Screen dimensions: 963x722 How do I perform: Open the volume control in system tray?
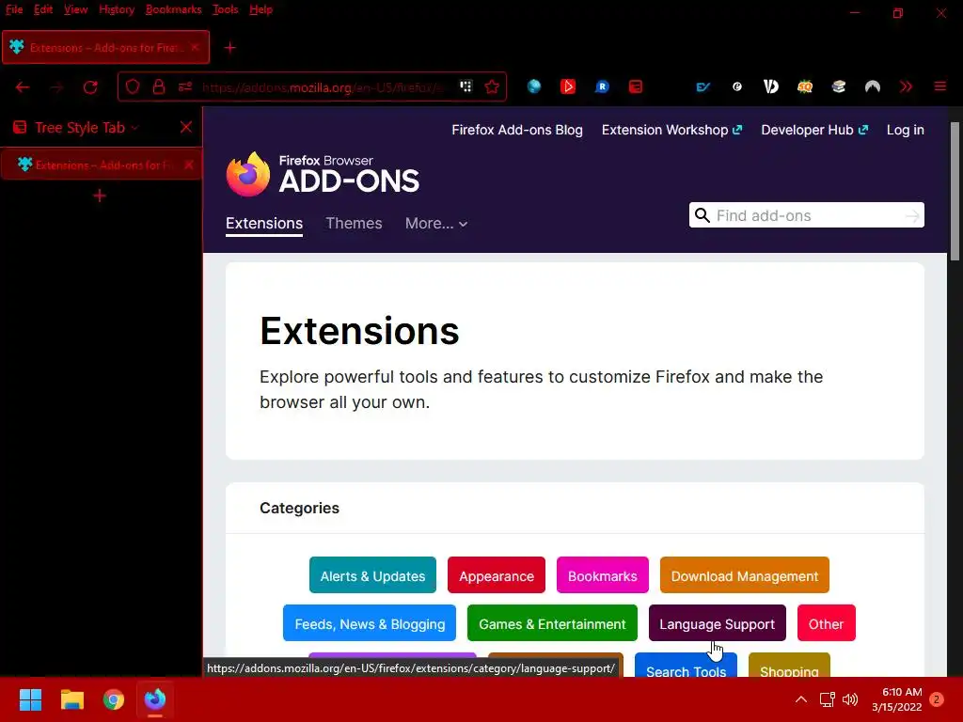(850, 699)
